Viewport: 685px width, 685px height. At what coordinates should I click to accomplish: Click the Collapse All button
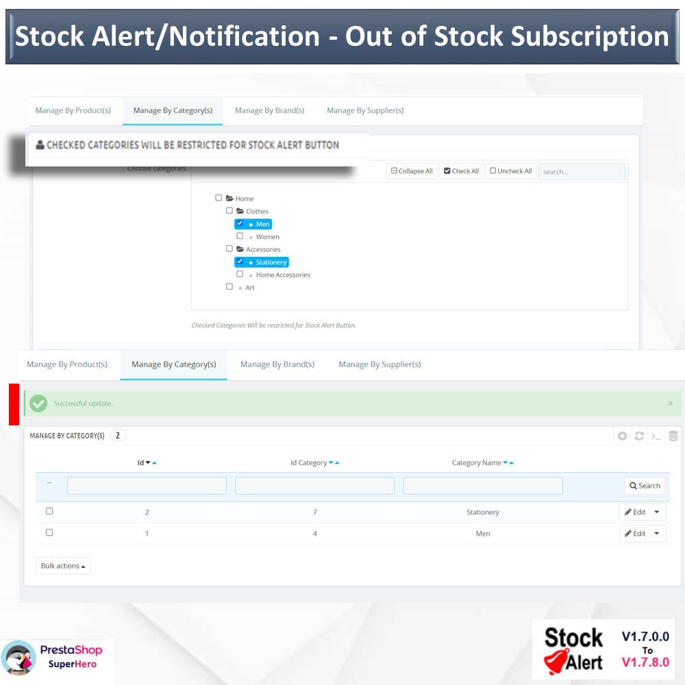[x=412, y=171]
